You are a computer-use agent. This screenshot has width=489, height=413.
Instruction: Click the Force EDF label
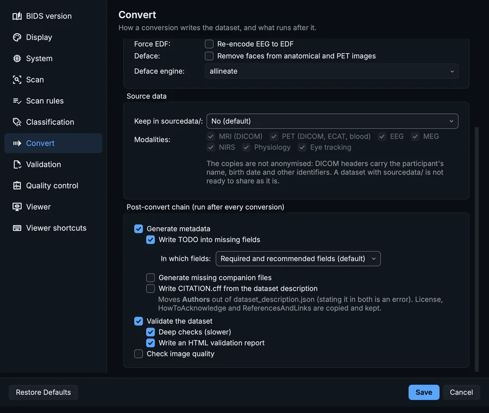[152, 44]
